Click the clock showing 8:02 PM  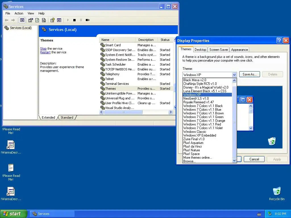coord(280,214)
